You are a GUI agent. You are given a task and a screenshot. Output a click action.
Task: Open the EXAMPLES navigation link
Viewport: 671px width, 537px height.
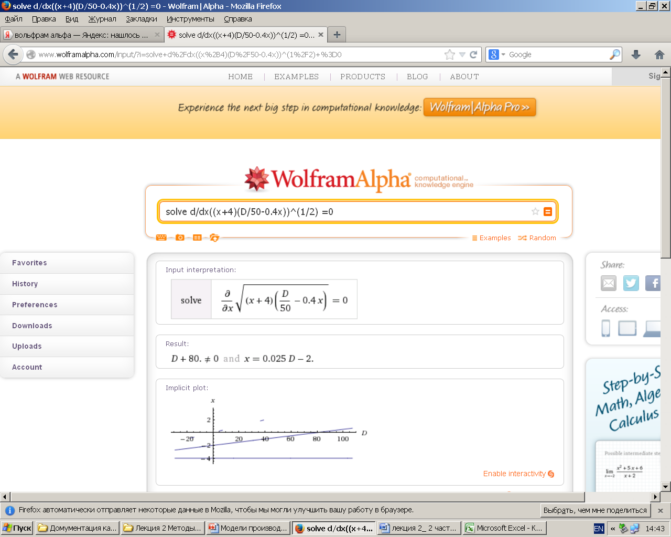click(296, 77)
